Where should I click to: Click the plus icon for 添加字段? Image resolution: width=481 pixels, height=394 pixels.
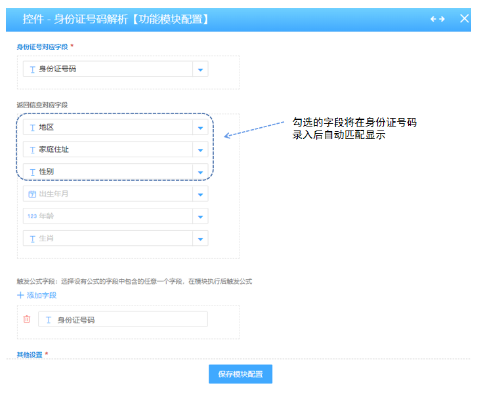20,296
